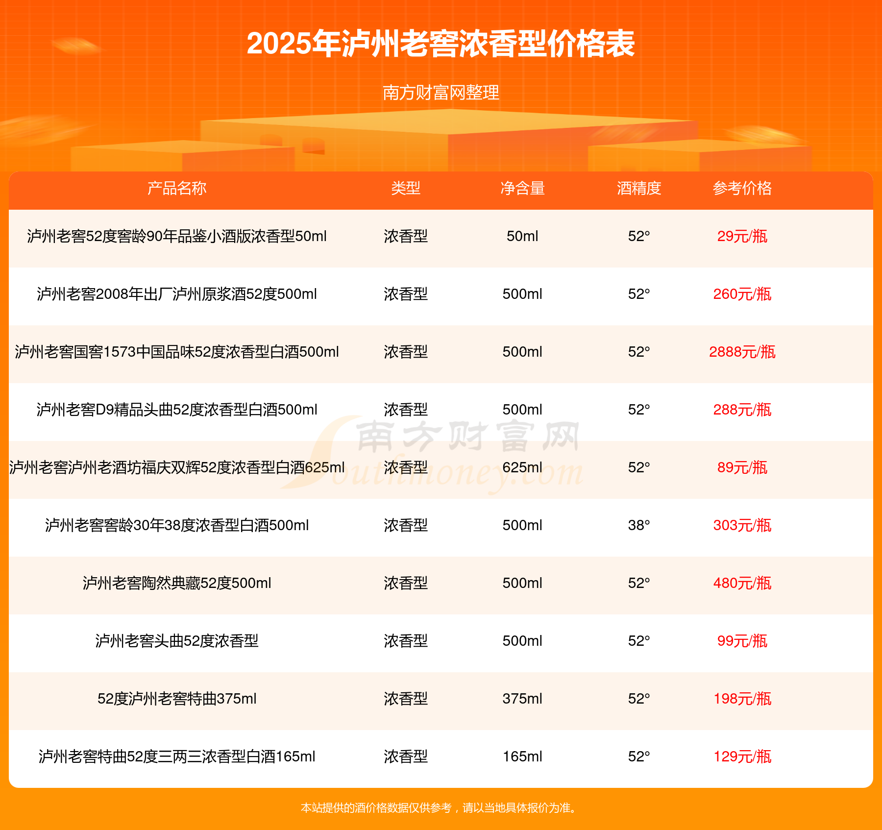882x830 pixels.
Task: Select the 类型 column header
Action: pyautogui.click(x=406, y=188)
